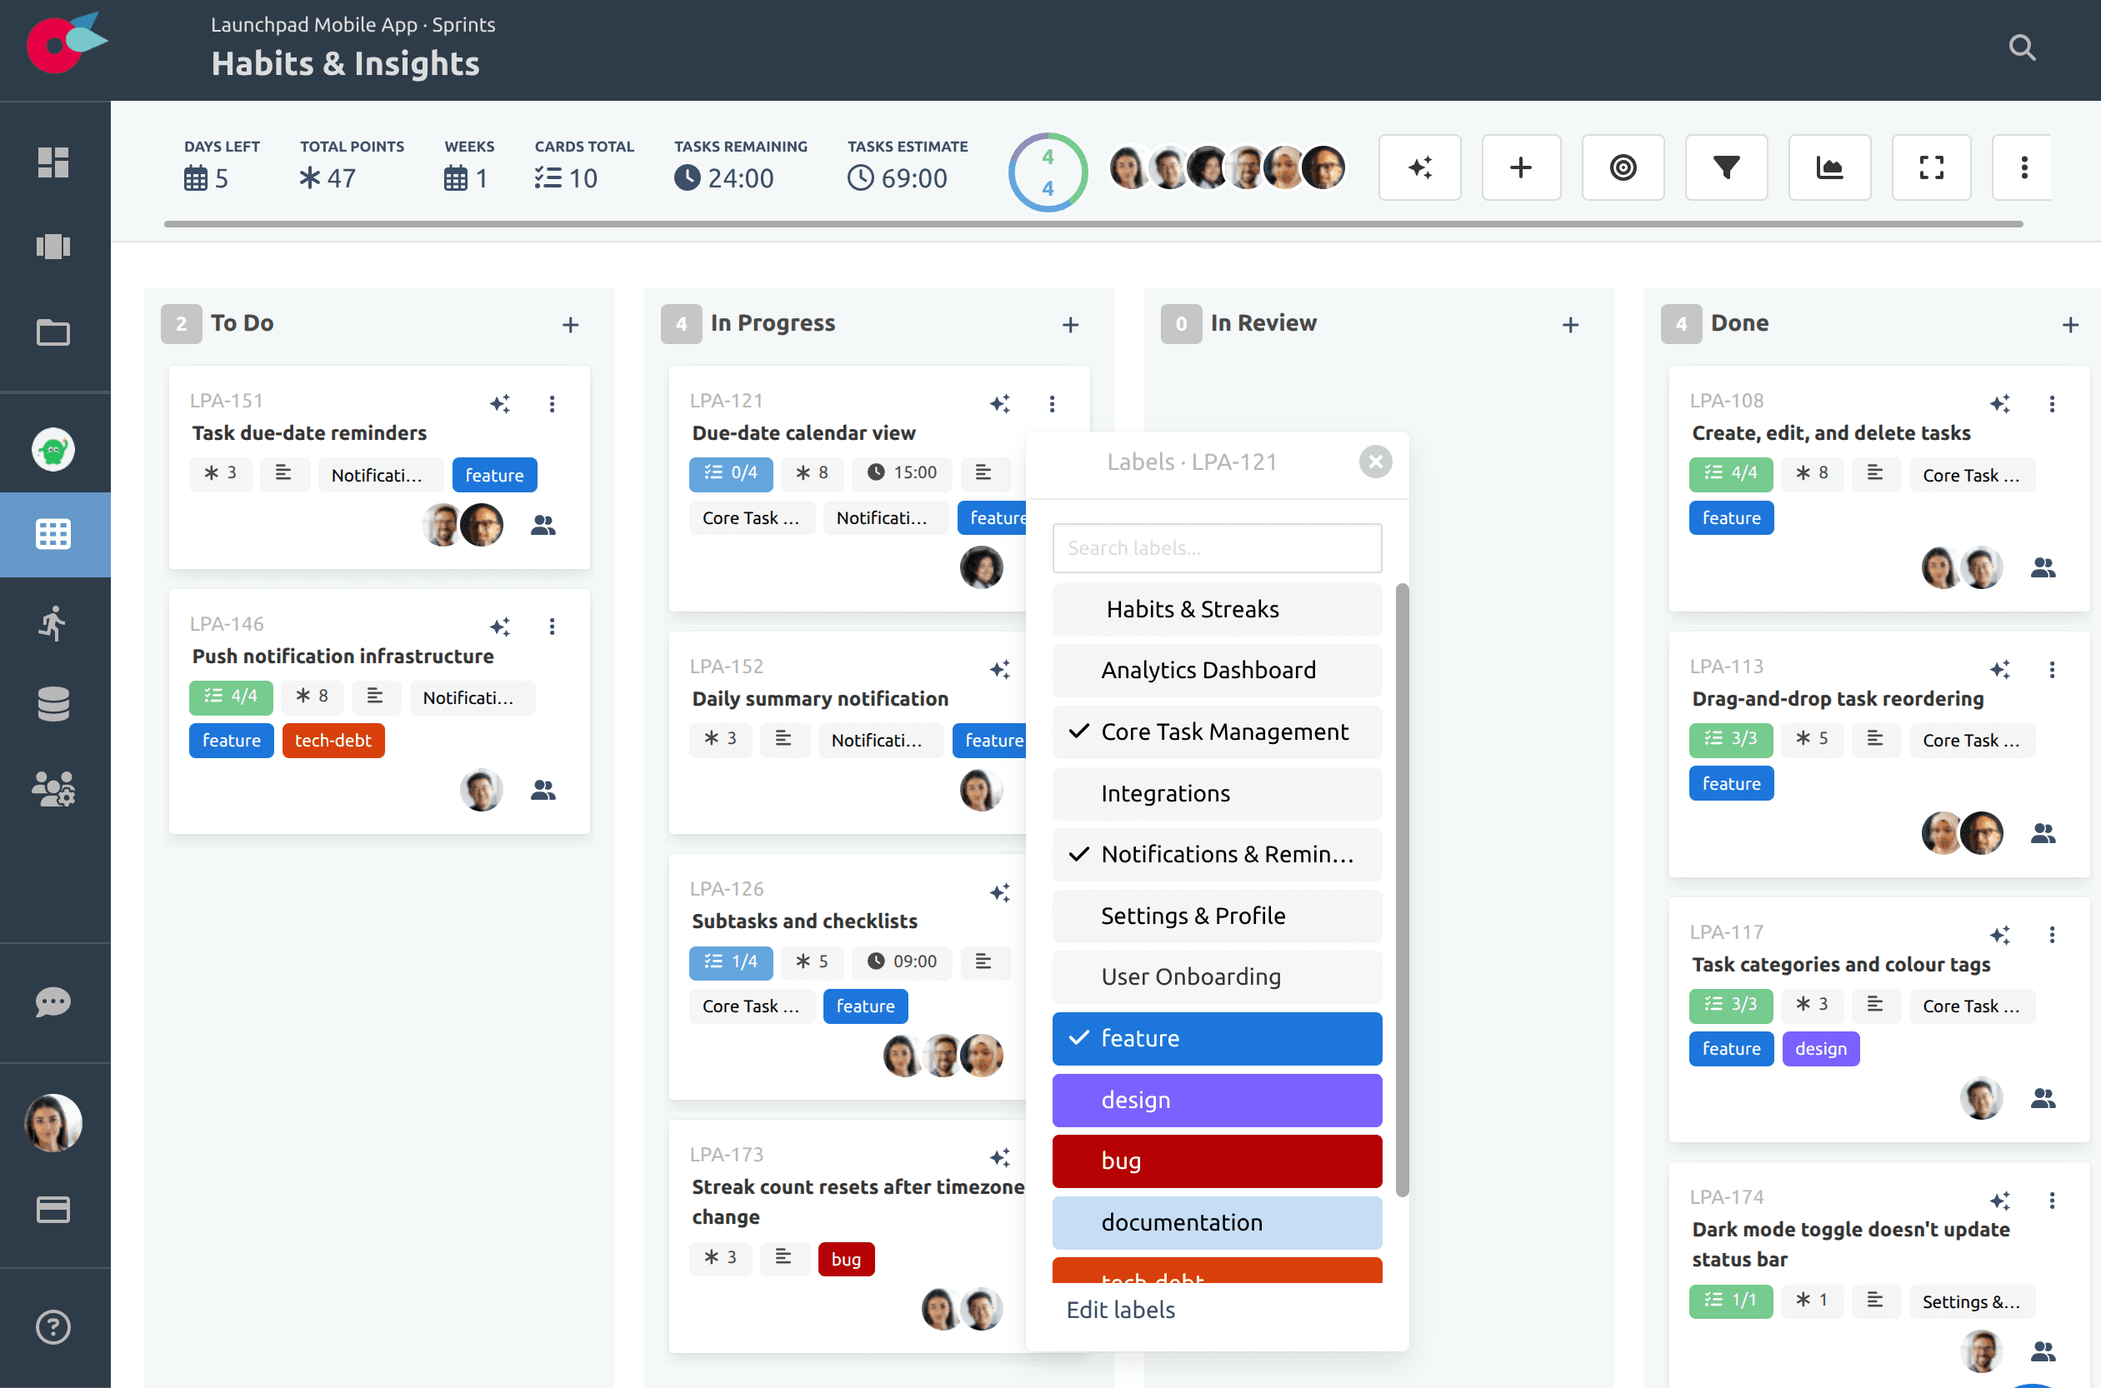Click the Edit labels link
2101x1388 pixels.
pos(1120,1309)
